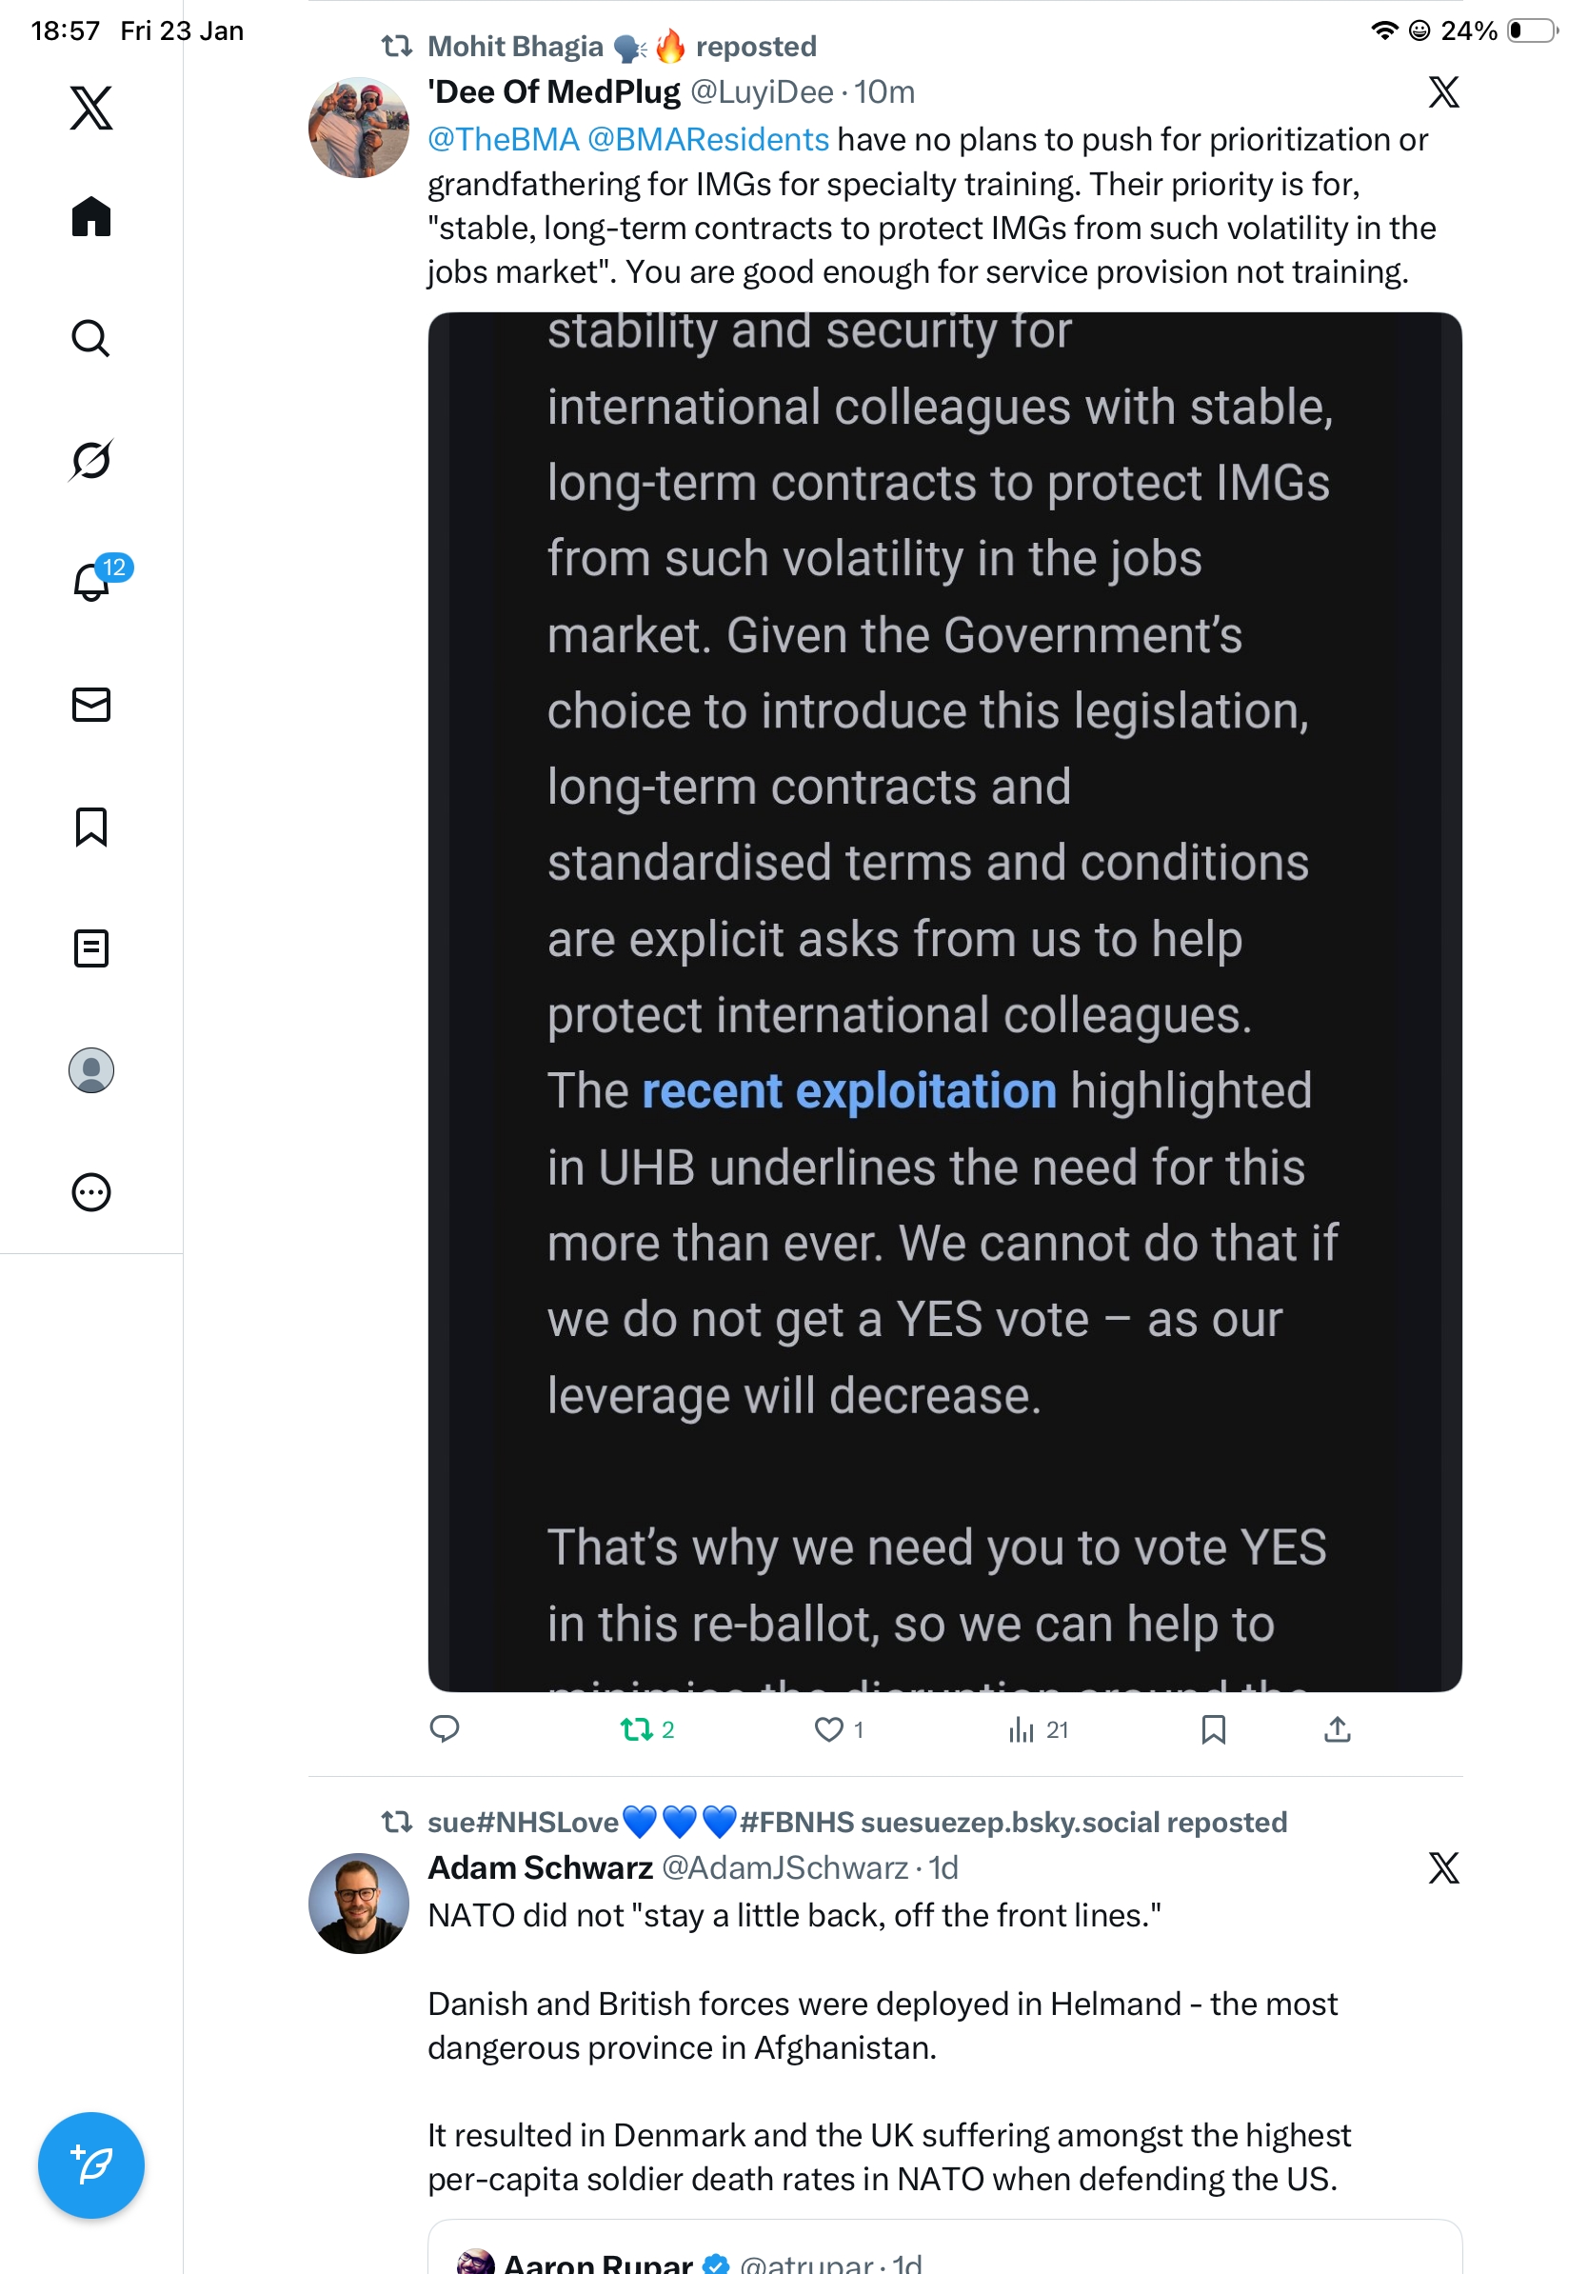The image size is (1588, 2274).
Task: Open the dark screenshot image attachment
Action: coord(944,1002)
